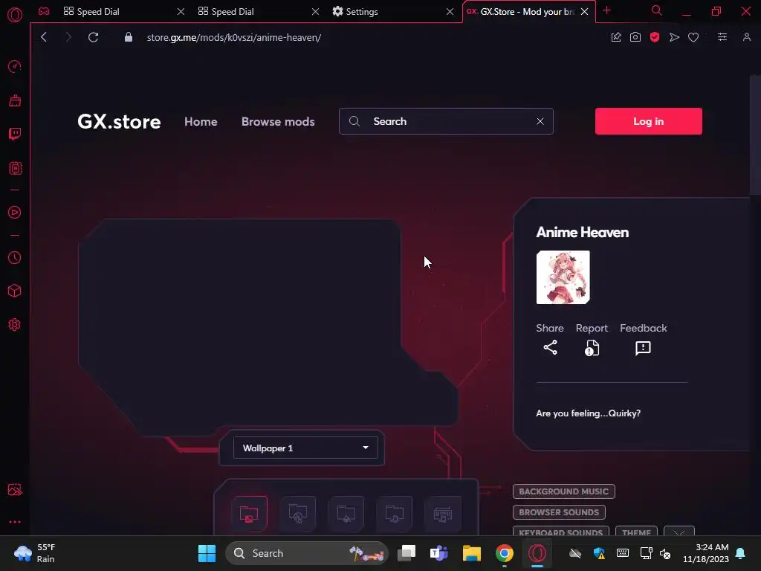Image resolution: width=761 pixels, height=571 pixels.
Task: Open the CPU chip icon in sidebar
Action: pos(15,168)
